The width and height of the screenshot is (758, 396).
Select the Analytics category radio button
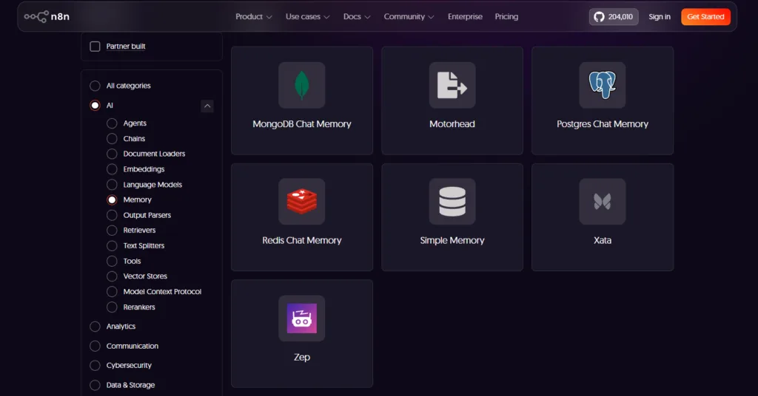(x=95, y=327)
